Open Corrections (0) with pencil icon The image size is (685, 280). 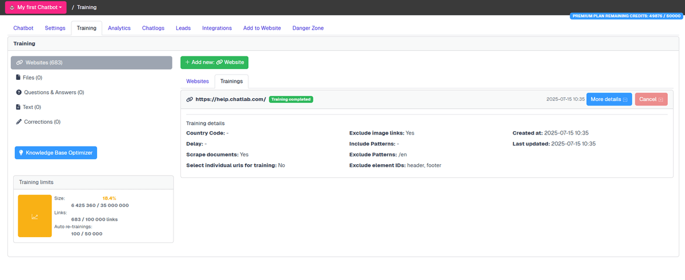[x=42, y=122]
